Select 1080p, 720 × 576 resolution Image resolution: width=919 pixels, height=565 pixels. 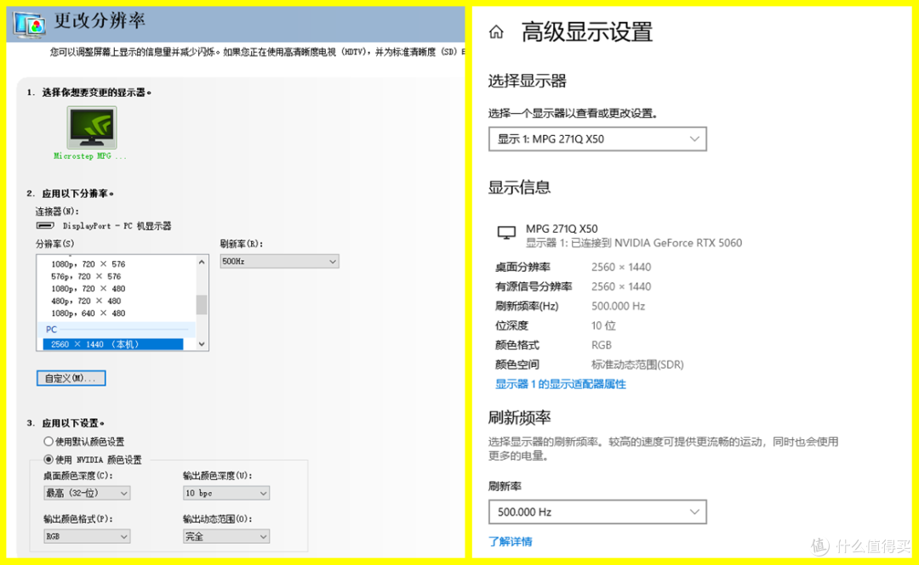88,264
